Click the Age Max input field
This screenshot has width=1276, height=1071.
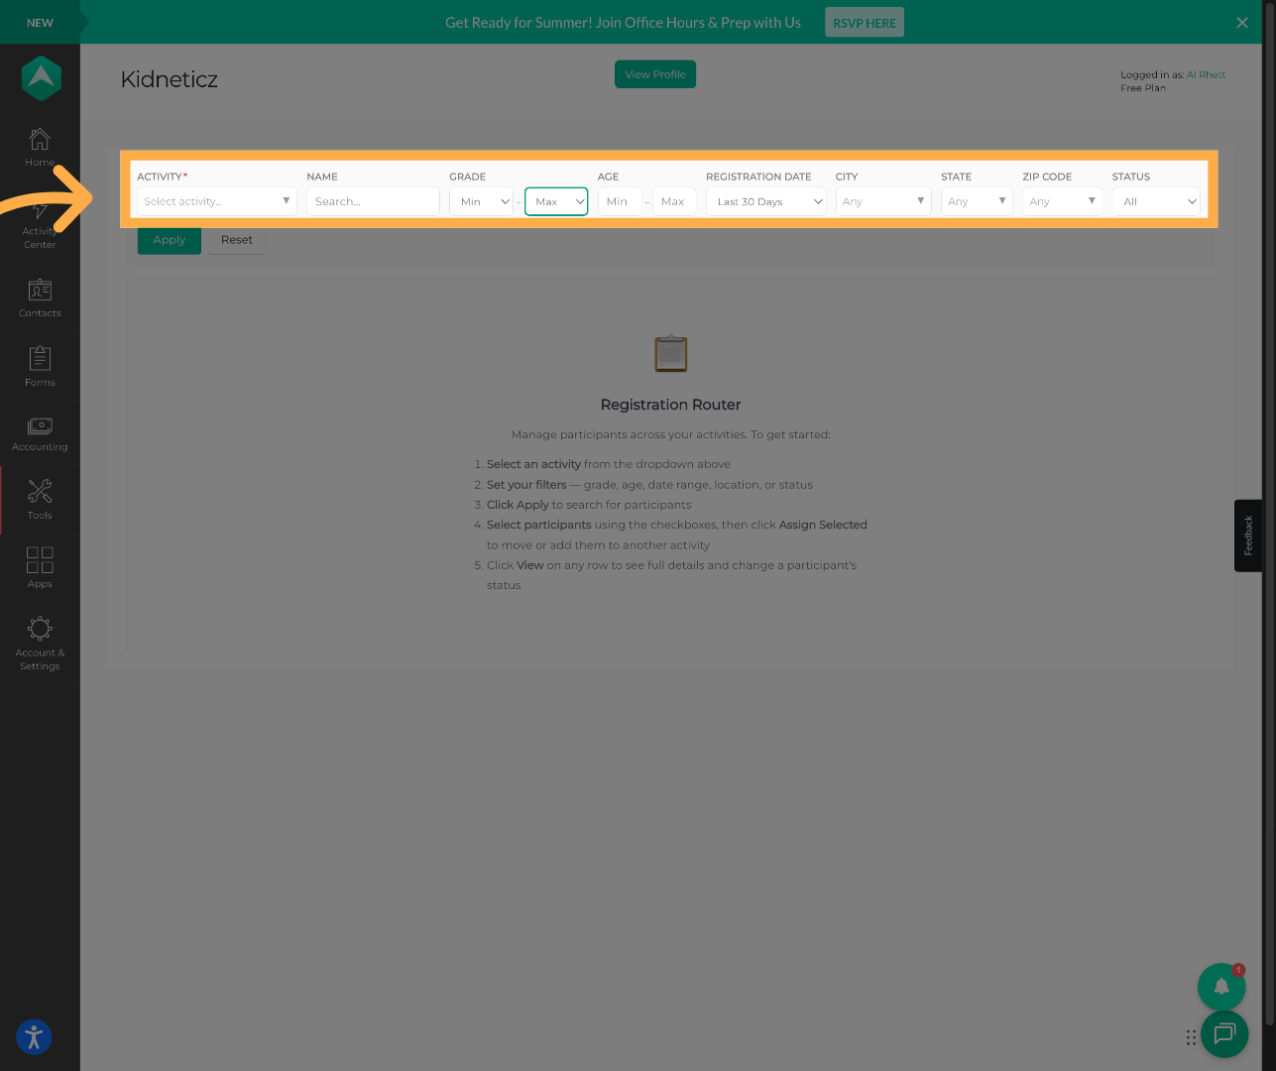click(674, 201)
